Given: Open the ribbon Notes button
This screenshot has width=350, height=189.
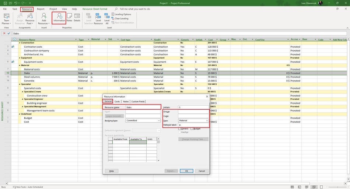Looking at the screenshot, I should point(69,18).
